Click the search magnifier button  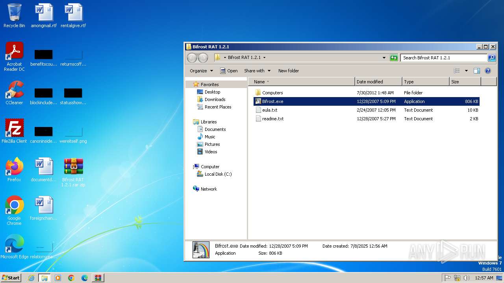tap(492, 58)
